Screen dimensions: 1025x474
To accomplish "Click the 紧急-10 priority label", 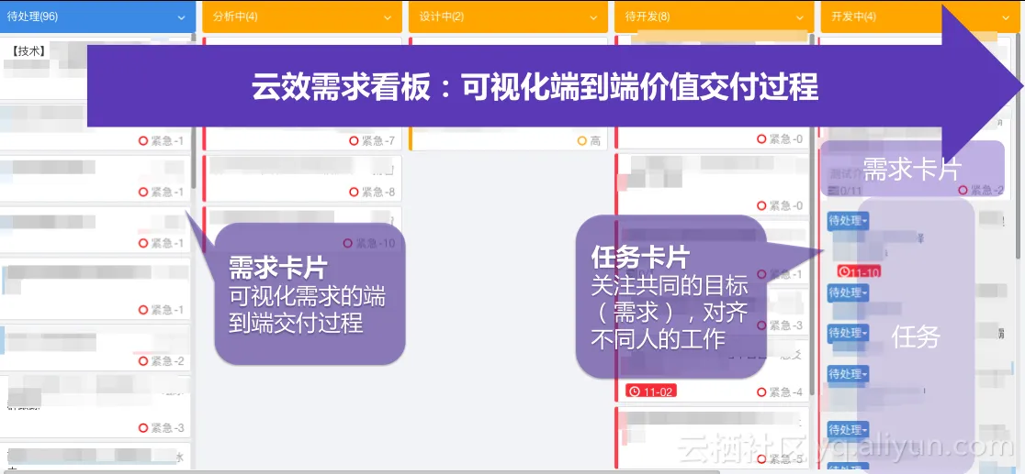I will 376,244.
